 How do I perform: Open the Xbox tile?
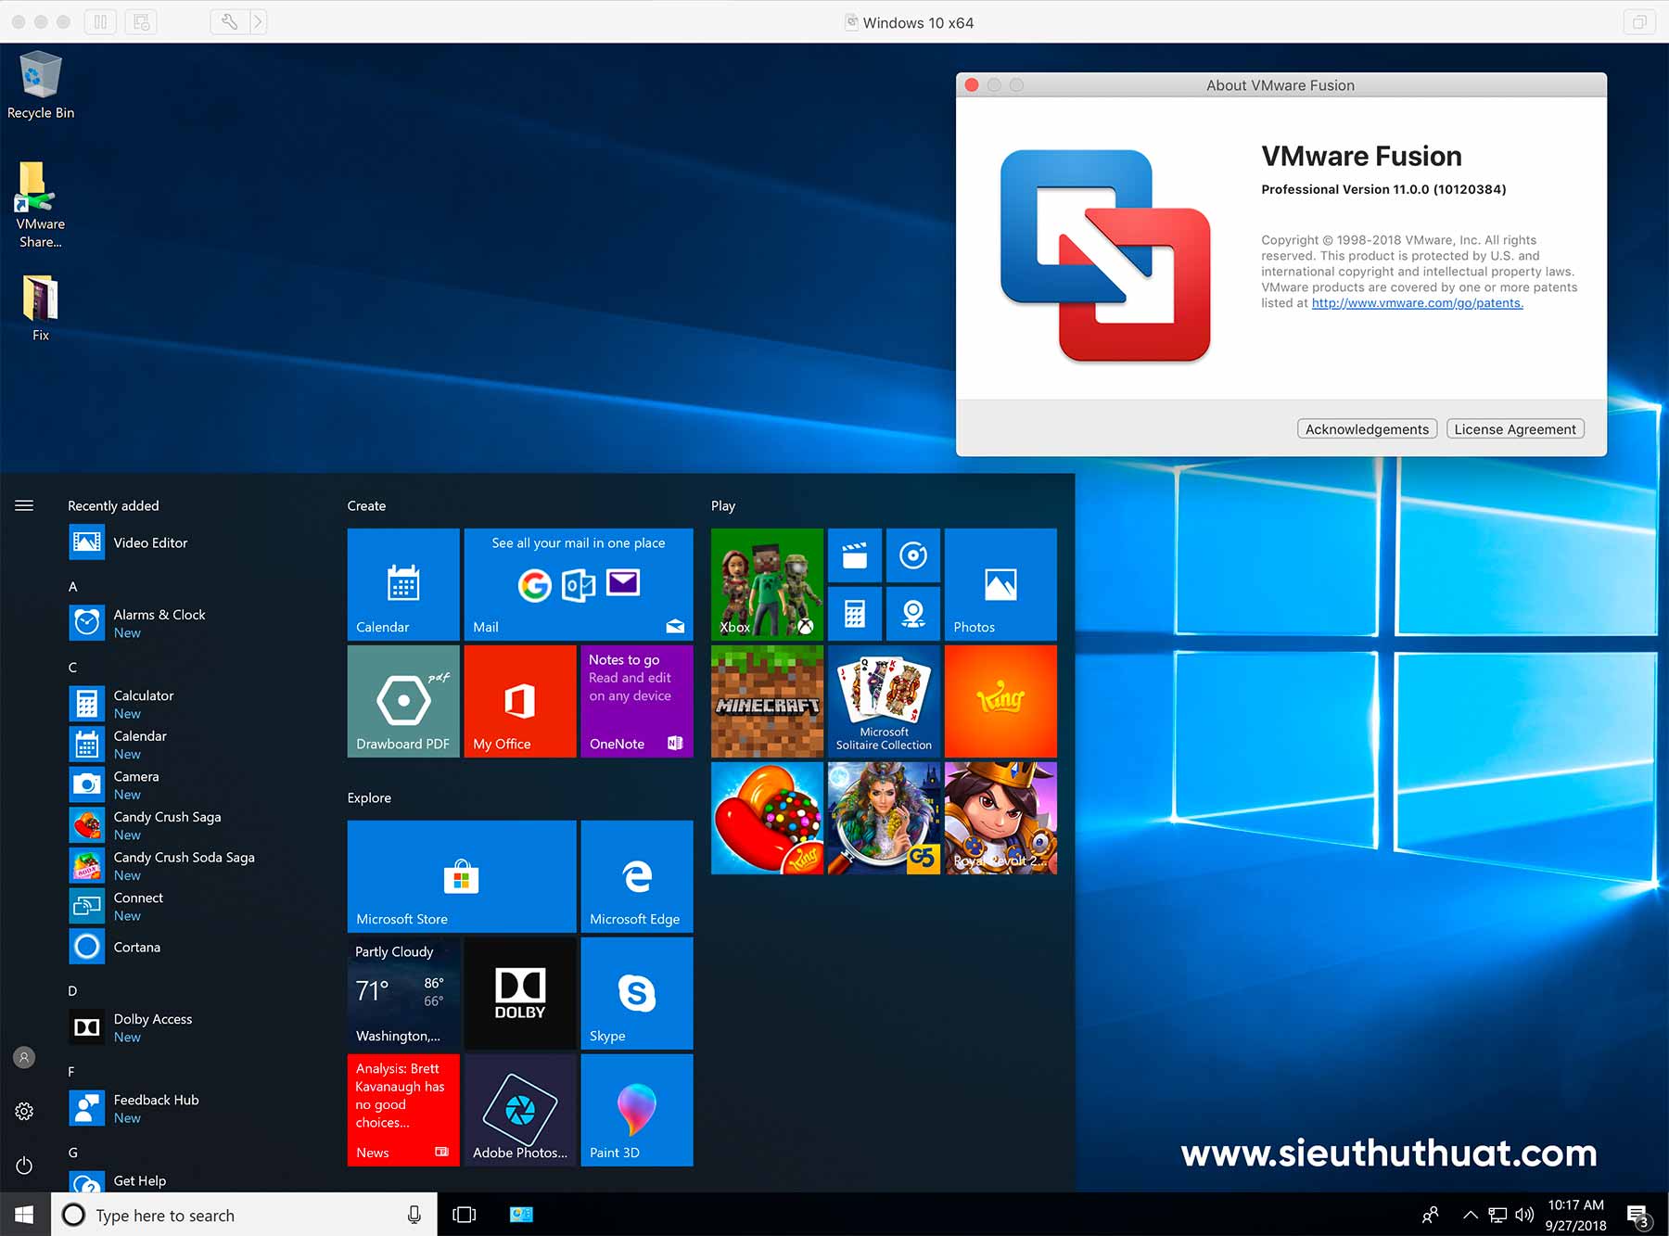coord(767,584)
